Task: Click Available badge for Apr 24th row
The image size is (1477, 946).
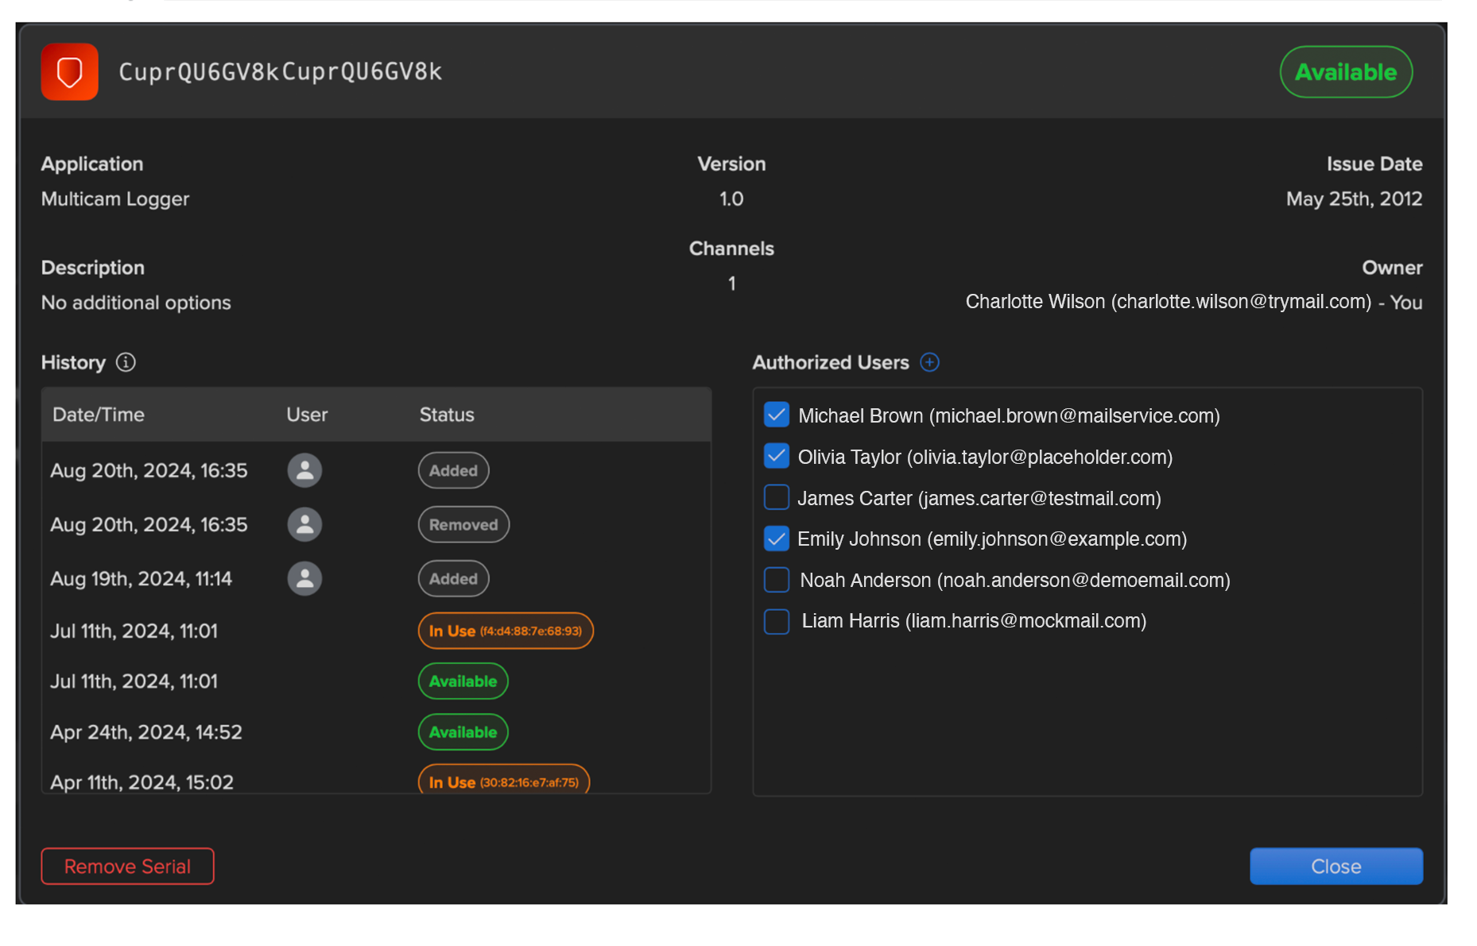Action: 463,732
